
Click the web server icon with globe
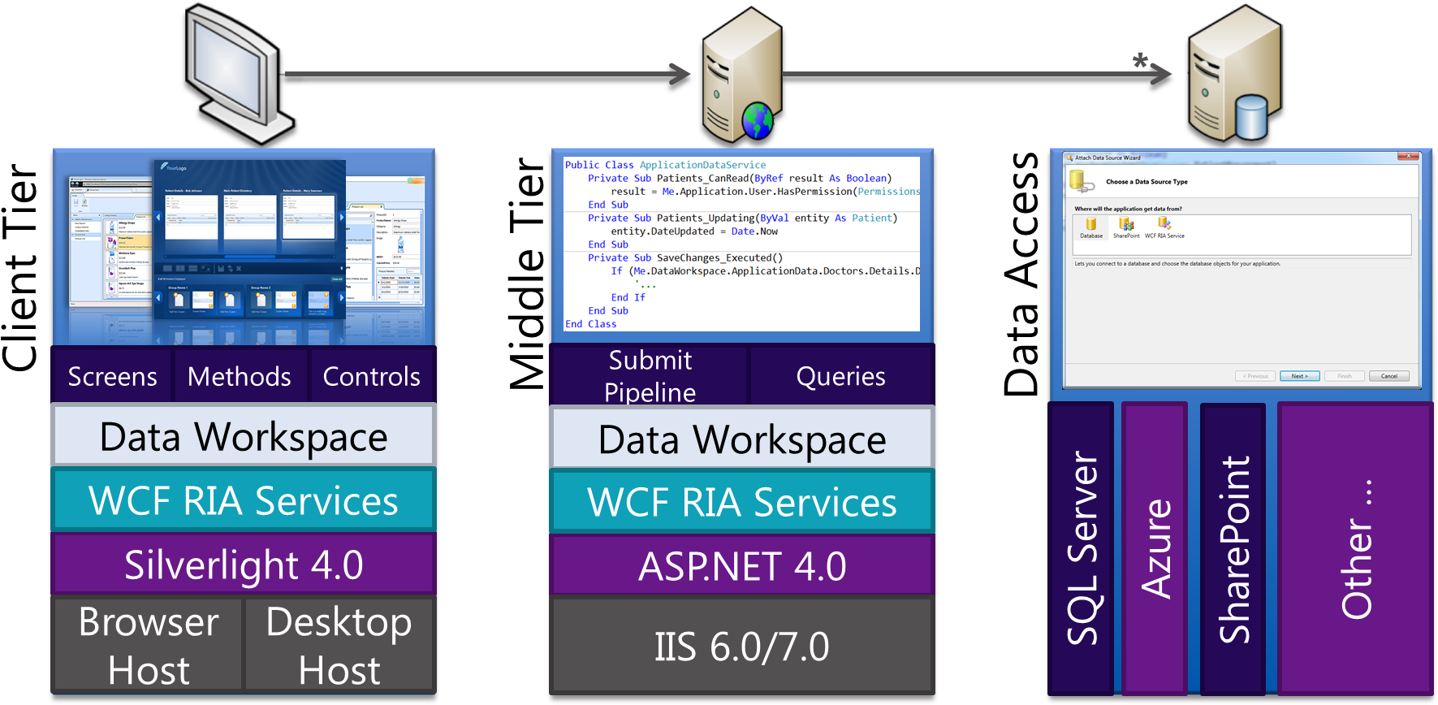(742, 75)
